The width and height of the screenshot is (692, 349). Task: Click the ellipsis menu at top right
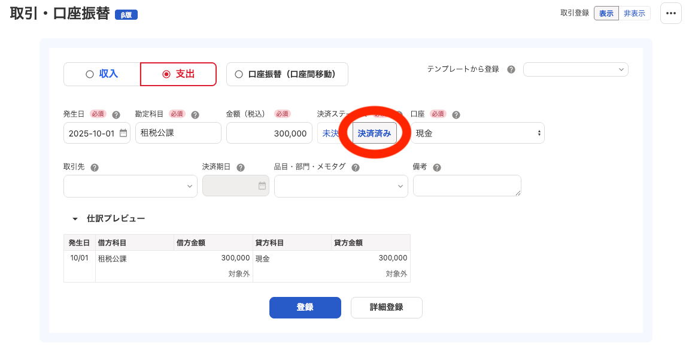[x=670, y=13]
